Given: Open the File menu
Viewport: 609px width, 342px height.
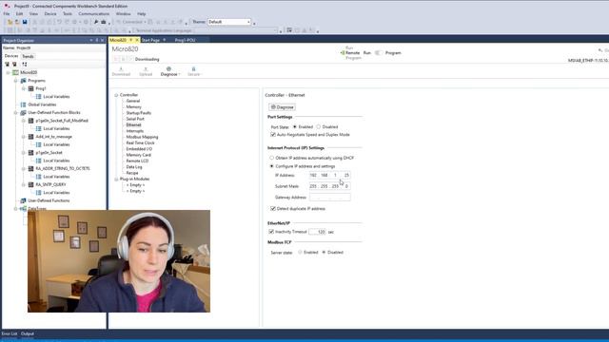Looking at the screenshot, I should [x=7, y=13].
